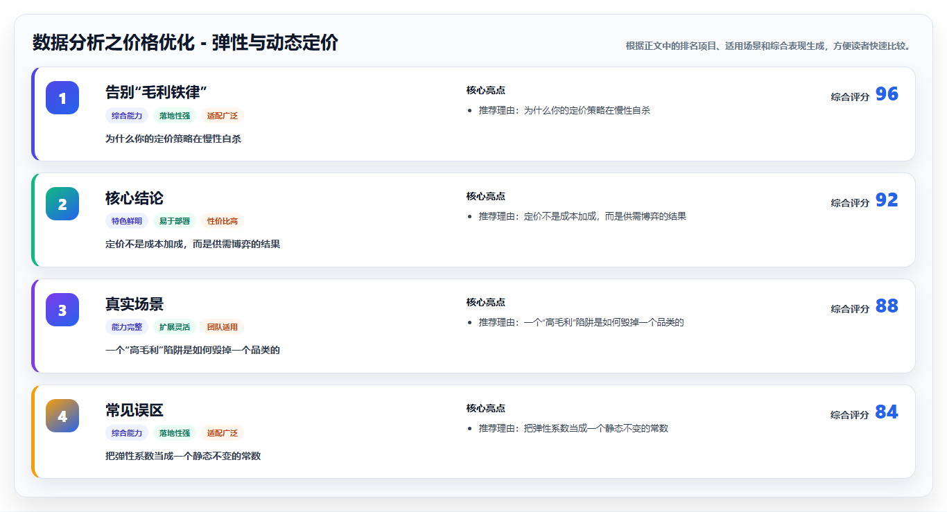This screenshot has width=947, height=512.
Task: Click bold description 一个"高毛利"陷阱 under 真实场景 tags
Action: pyautogui.click(x=193, y=351)
